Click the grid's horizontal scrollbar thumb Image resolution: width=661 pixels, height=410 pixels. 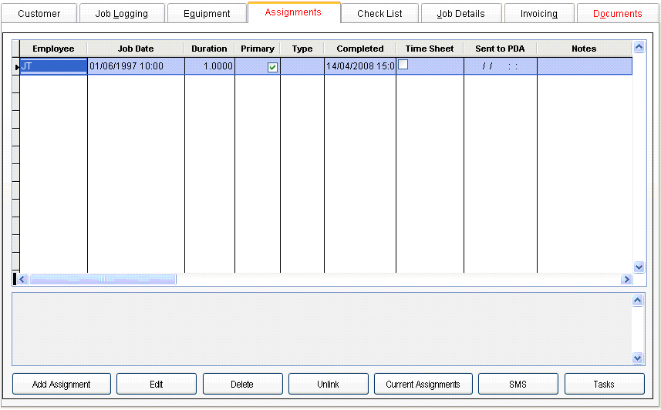pos(102,279)
